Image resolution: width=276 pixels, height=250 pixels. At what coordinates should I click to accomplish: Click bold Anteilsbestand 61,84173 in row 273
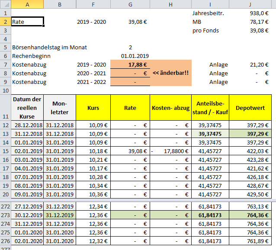tap(210, 215)
